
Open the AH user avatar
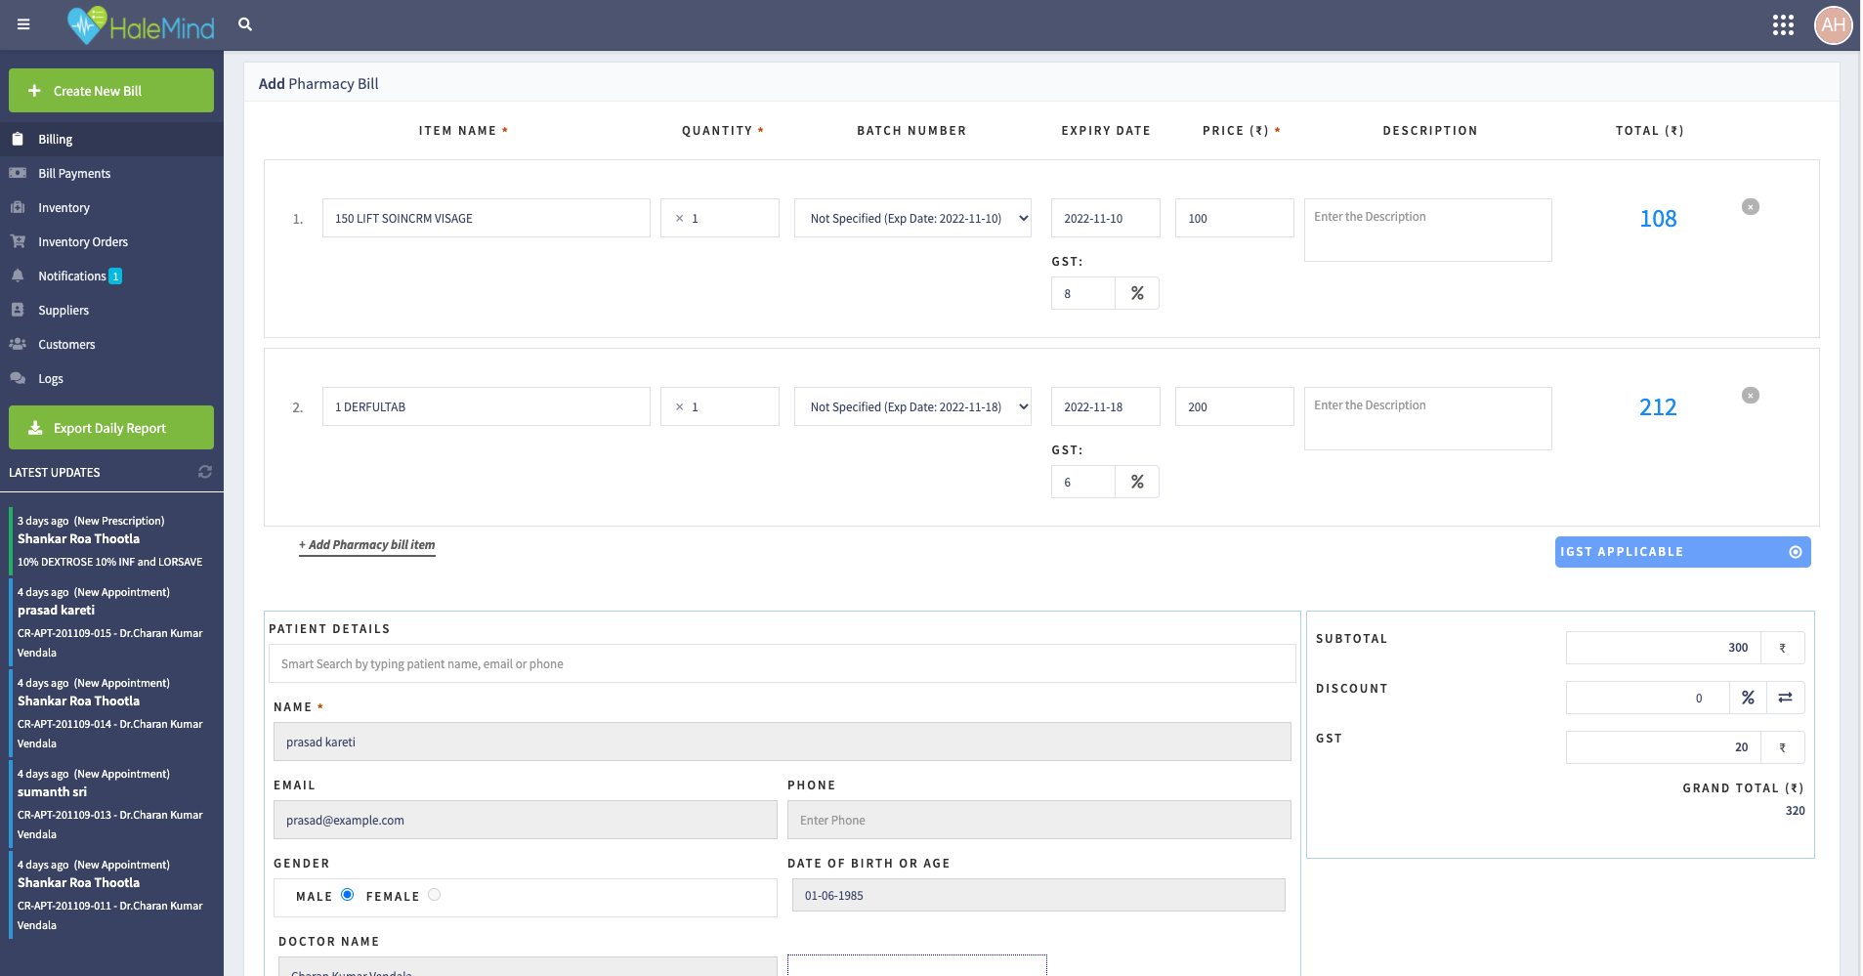(x=1833, y=24)
